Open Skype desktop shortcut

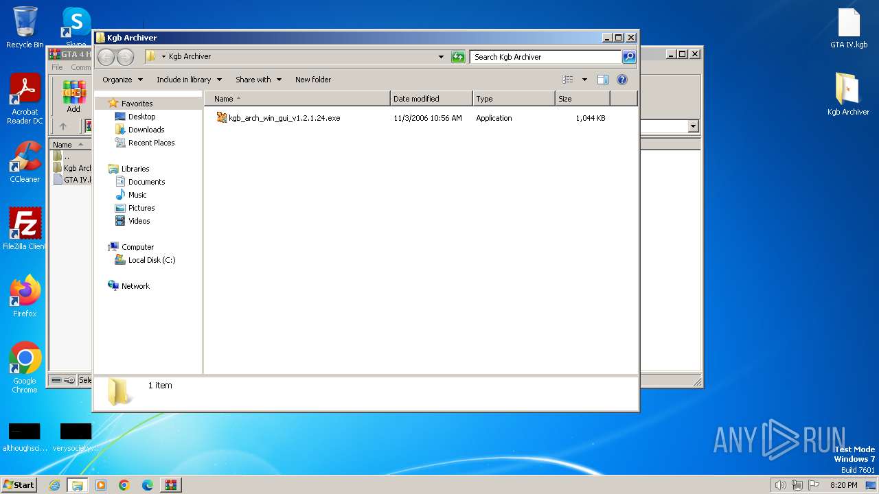(x=76, y=27)
